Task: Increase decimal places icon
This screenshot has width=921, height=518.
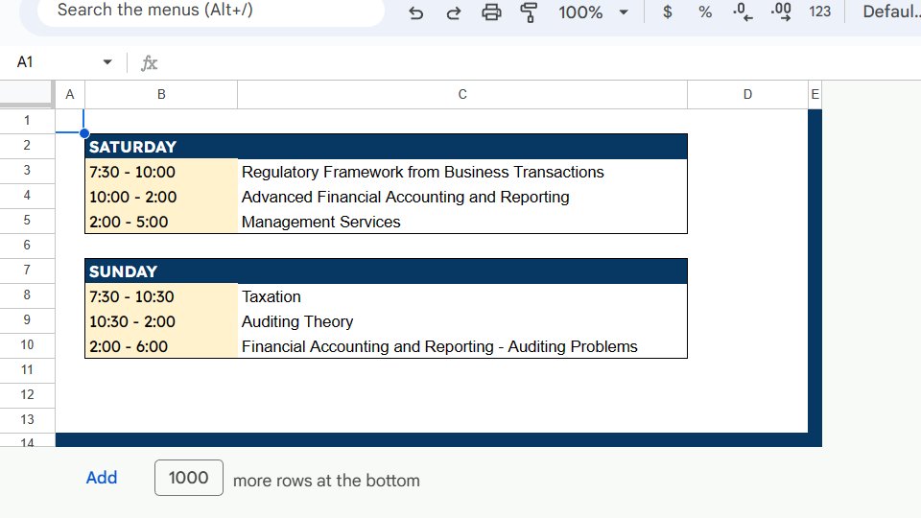Action: click(781, 12)
